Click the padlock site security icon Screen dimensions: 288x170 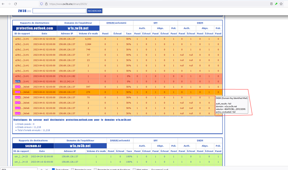pyautogui.click(x=46, y=4)
